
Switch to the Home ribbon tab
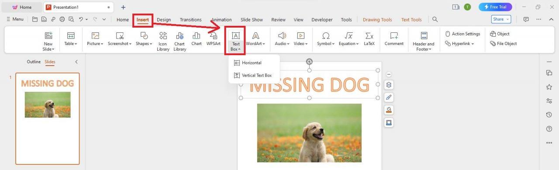click(x=123, y=20)
